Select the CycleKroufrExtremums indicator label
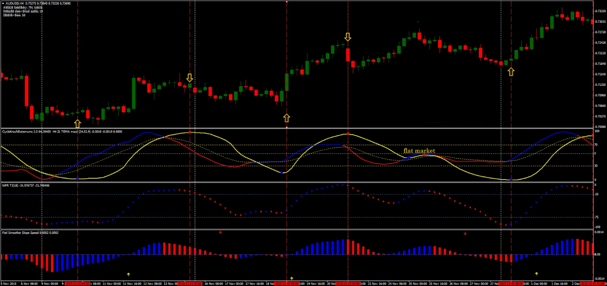This screenshot has width=607, height=286. [26, 131]
